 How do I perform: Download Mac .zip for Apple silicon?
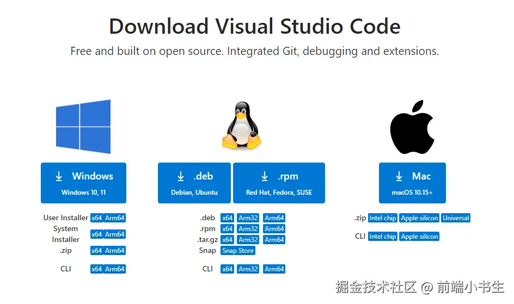(x=419, y=218)
